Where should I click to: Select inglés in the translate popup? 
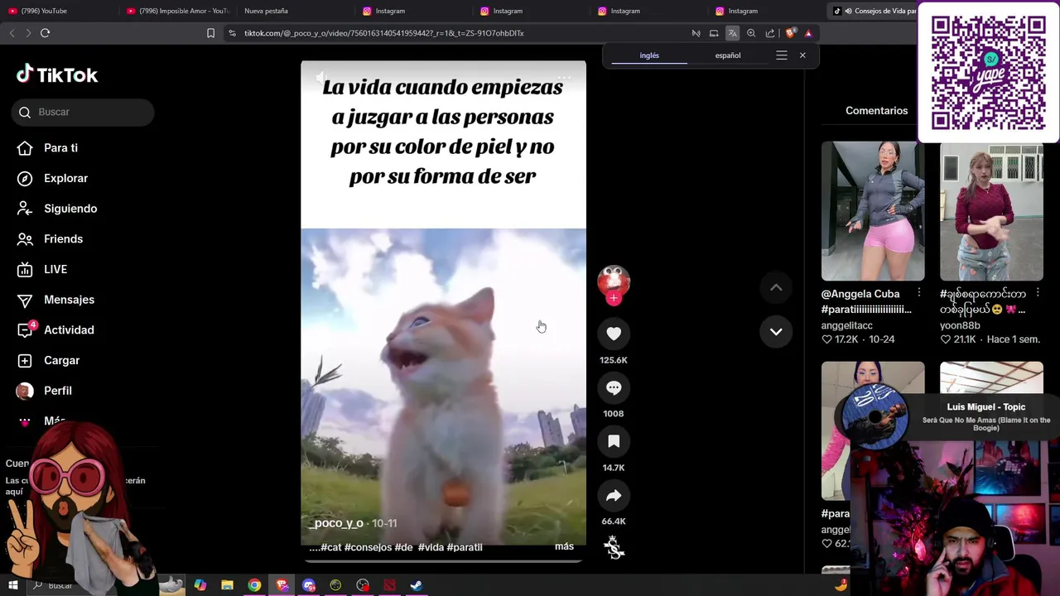click(x=649, y=55)
